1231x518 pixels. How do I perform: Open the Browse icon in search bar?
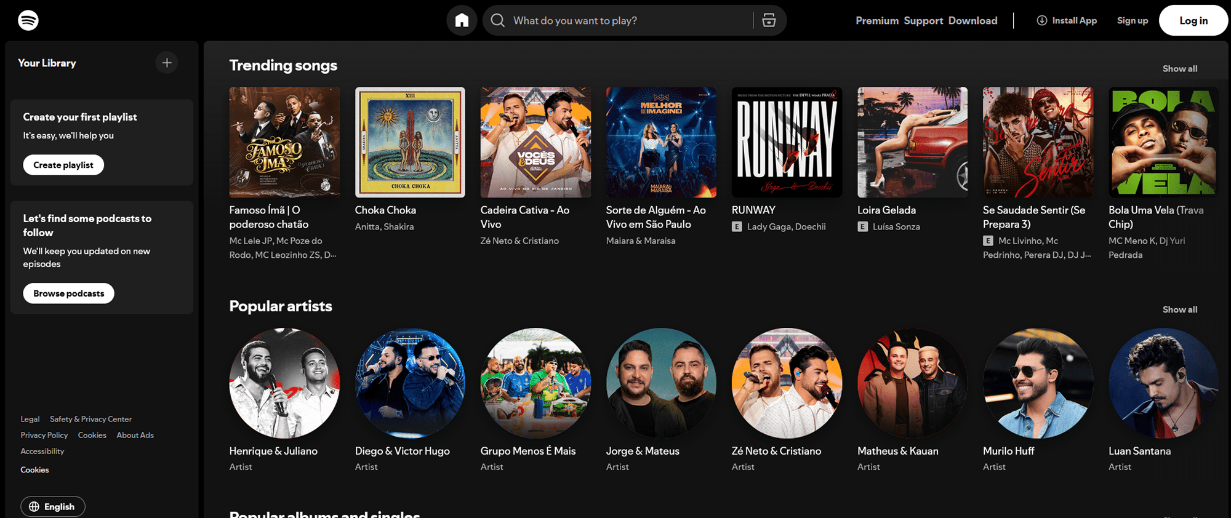(x=769, y=20)
